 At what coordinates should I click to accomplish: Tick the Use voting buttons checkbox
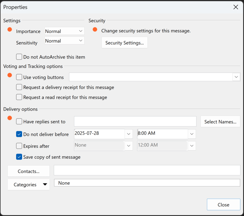click(x=19, y=77)
